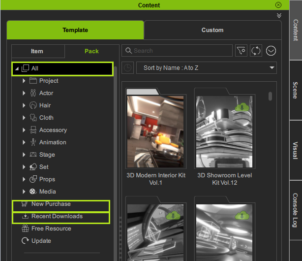Expand the Cloth tree node
This screenshot has width=302, height=261.
(x=24, y=118)
